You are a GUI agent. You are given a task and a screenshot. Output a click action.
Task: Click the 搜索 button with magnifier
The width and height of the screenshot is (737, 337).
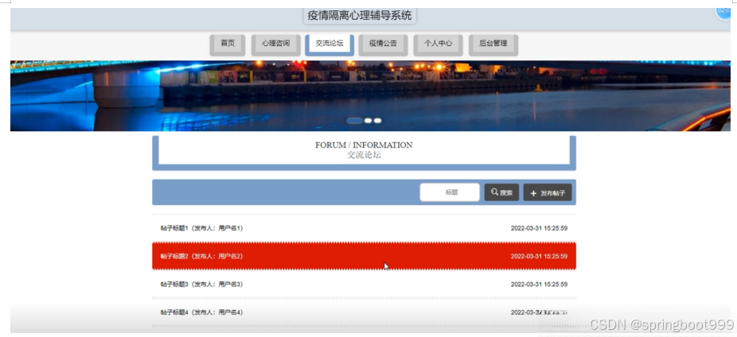pyautogui.click(x=501, y=192)
